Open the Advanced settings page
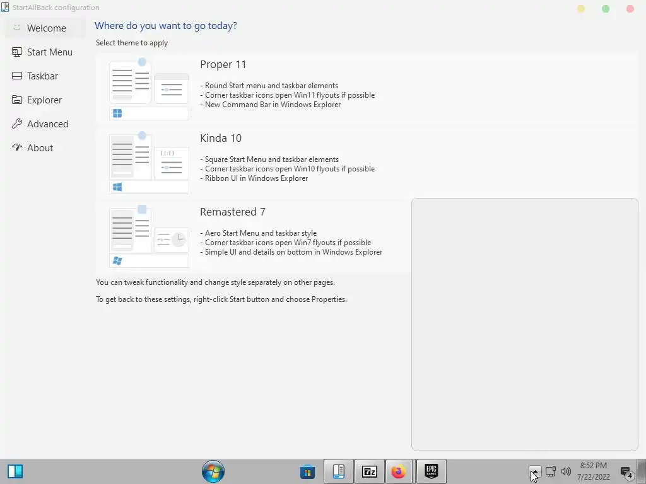The image size is (646, 484). click(45, 124)
